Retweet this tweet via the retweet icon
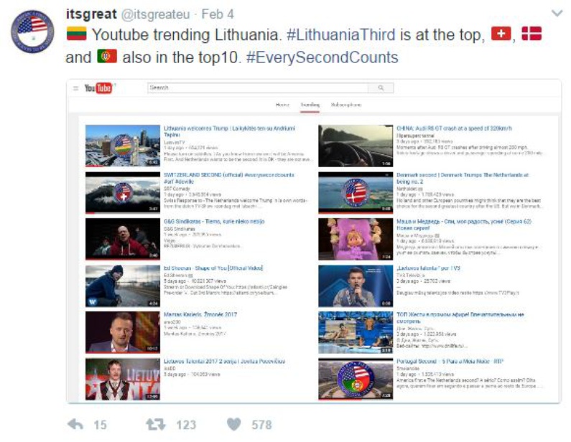The height and width of the screenshot is (442, 571). 155,424
